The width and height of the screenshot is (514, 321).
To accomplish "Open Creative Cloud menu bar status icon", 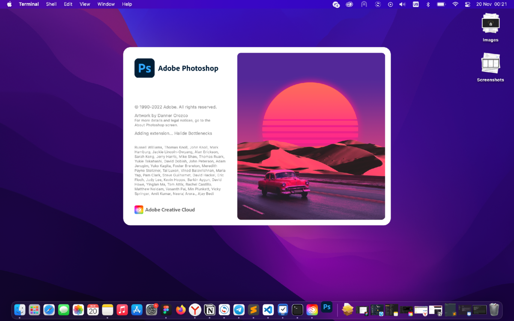I will click(x=350, y=4).
